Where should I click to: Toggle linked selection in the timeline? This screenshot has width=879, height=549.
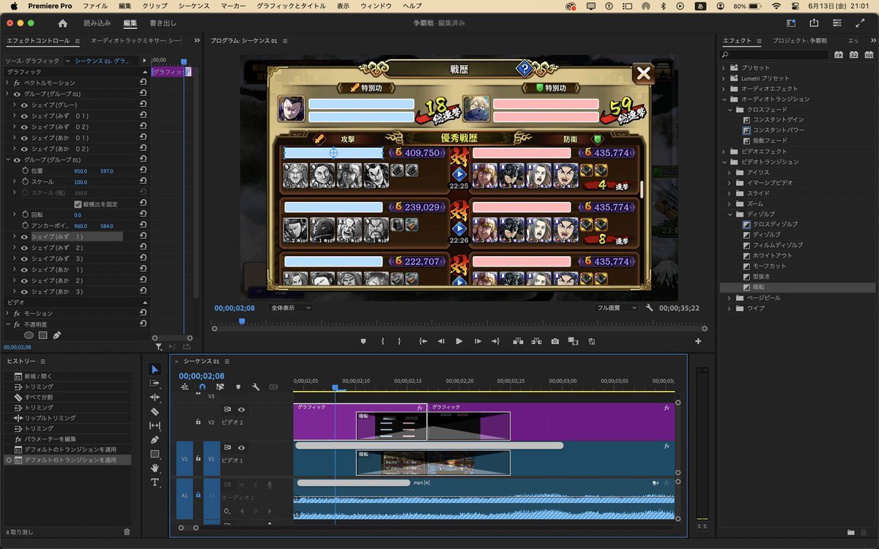(x=220, y=387)
